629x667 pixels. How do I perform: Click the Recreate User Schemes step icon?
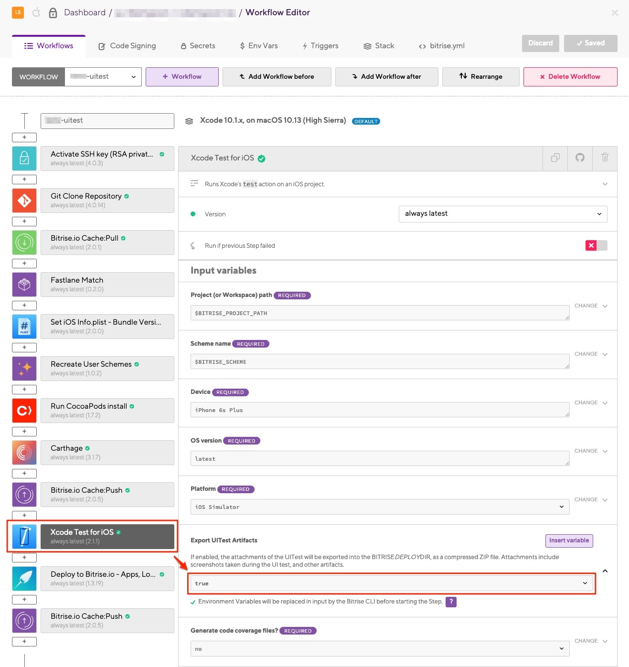pyautogui.click(x=24, y=369)
